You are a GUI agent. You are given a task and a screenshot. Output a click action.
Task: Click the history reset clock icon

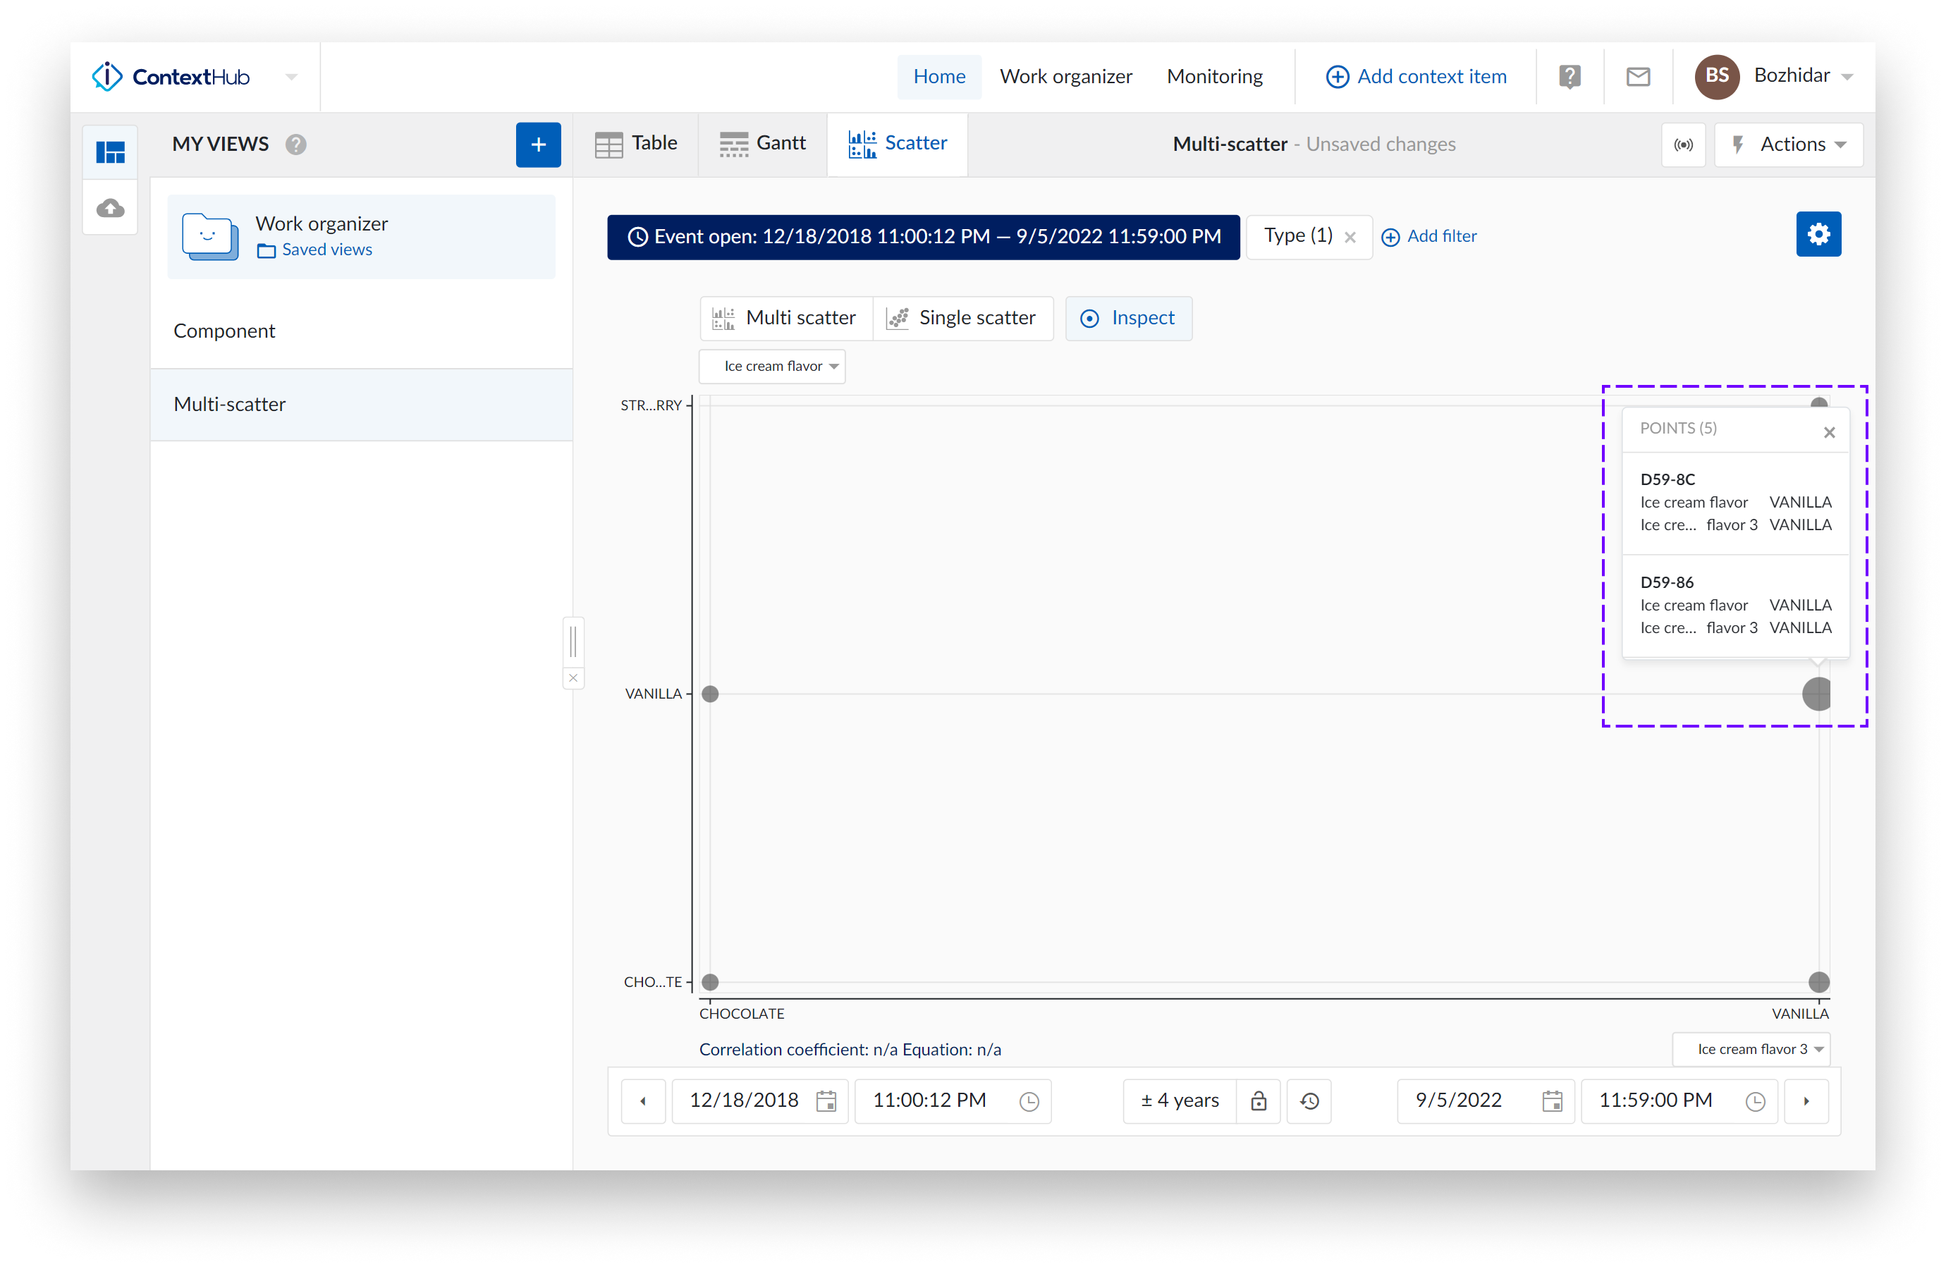[1309, 1101]
